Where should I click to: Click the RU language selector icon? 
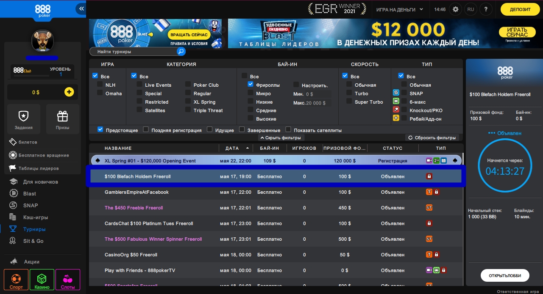coord(470,9)
